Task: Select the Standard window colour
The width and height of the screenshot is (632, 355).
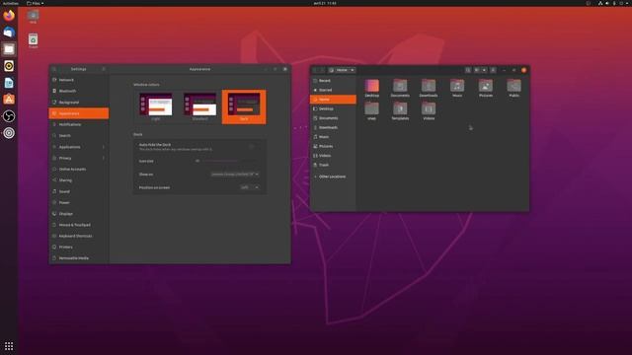Action: 199,107
